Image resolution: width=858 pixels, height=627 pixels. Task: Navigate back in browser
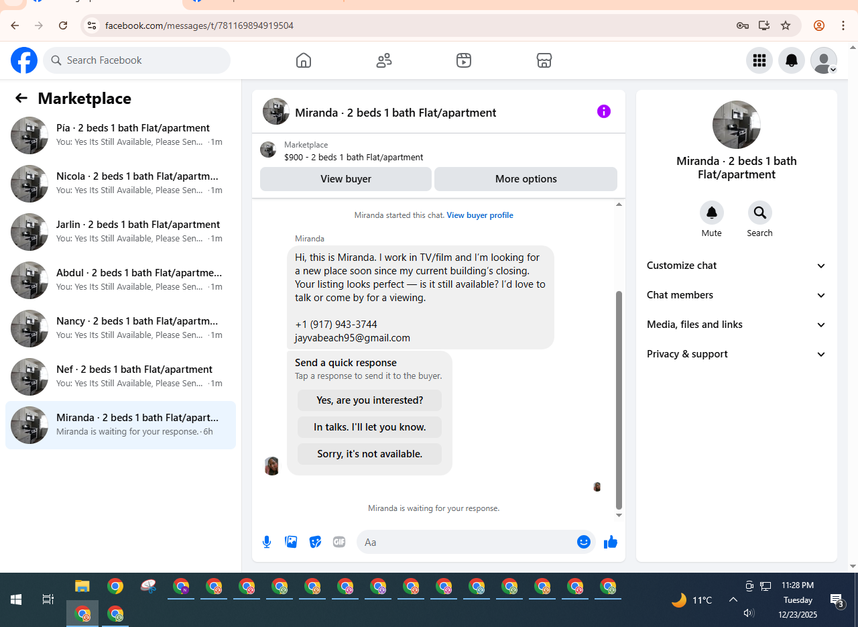click(x=15, y=25)
